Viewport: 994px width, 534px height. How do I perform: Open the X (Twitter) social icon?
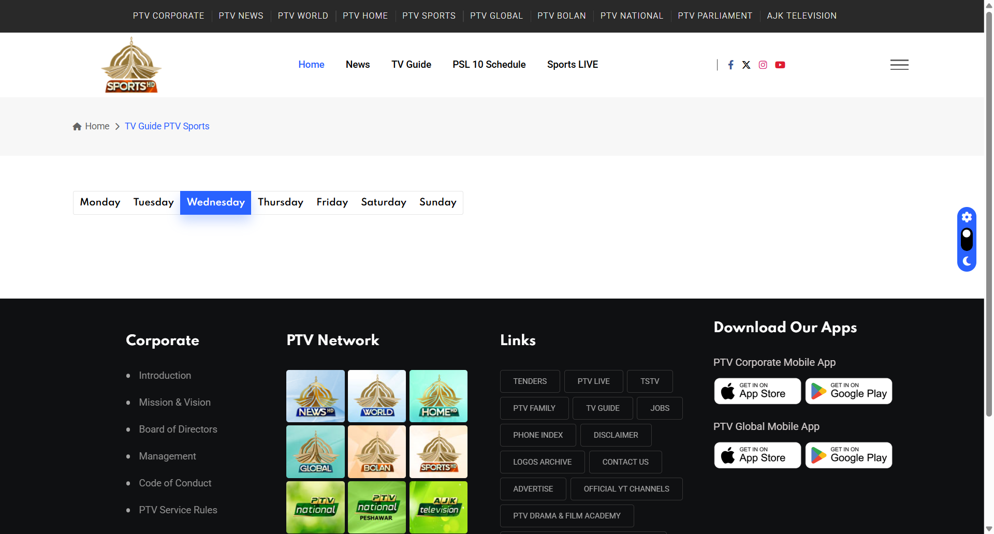[746, 65]
